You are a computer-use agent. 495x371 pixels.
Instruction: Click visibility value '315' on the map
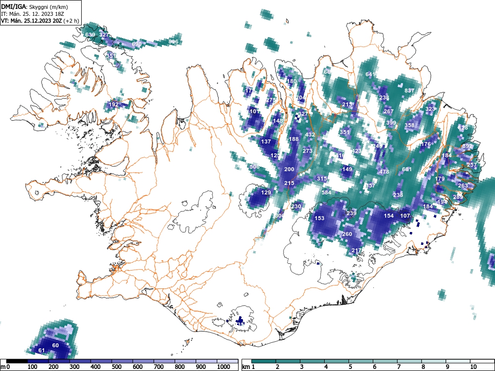coord(322,179)
